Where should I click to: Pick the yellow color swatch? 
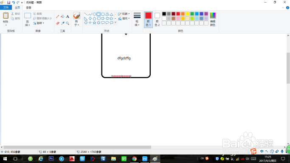coord(187,14)
